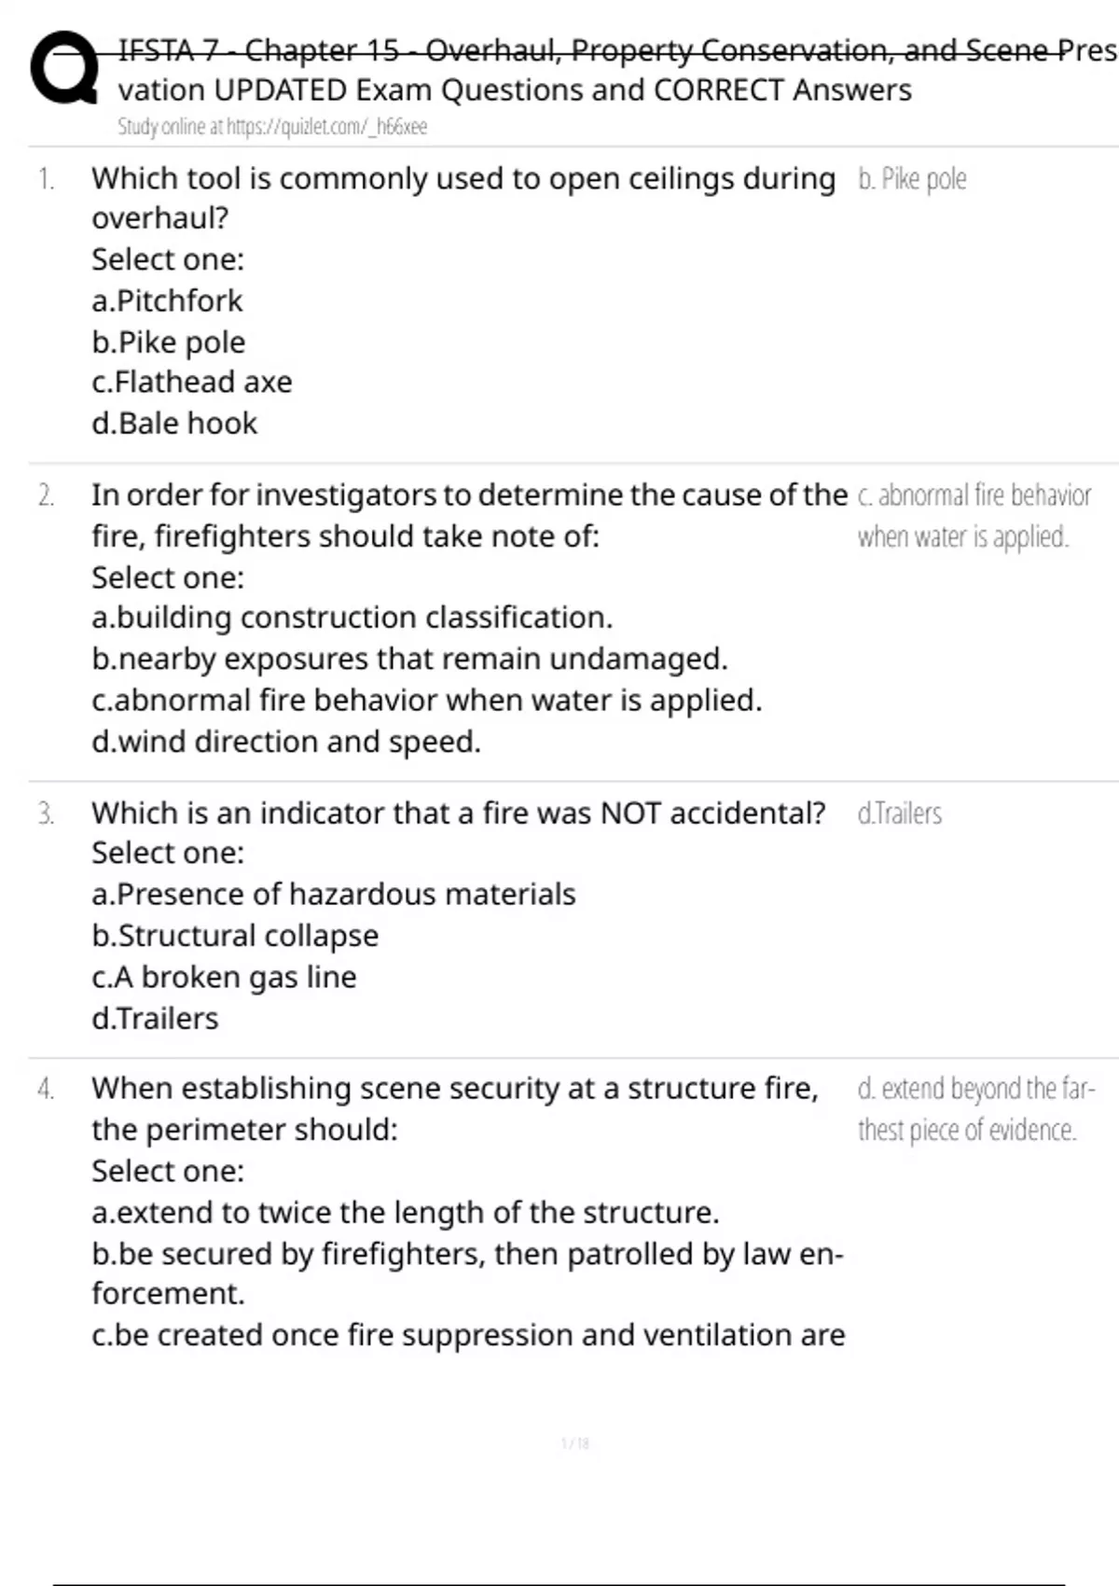Choose option d. Bale hook
The width and height of the screenshot is (1119, 1586).
click(174, 424)
